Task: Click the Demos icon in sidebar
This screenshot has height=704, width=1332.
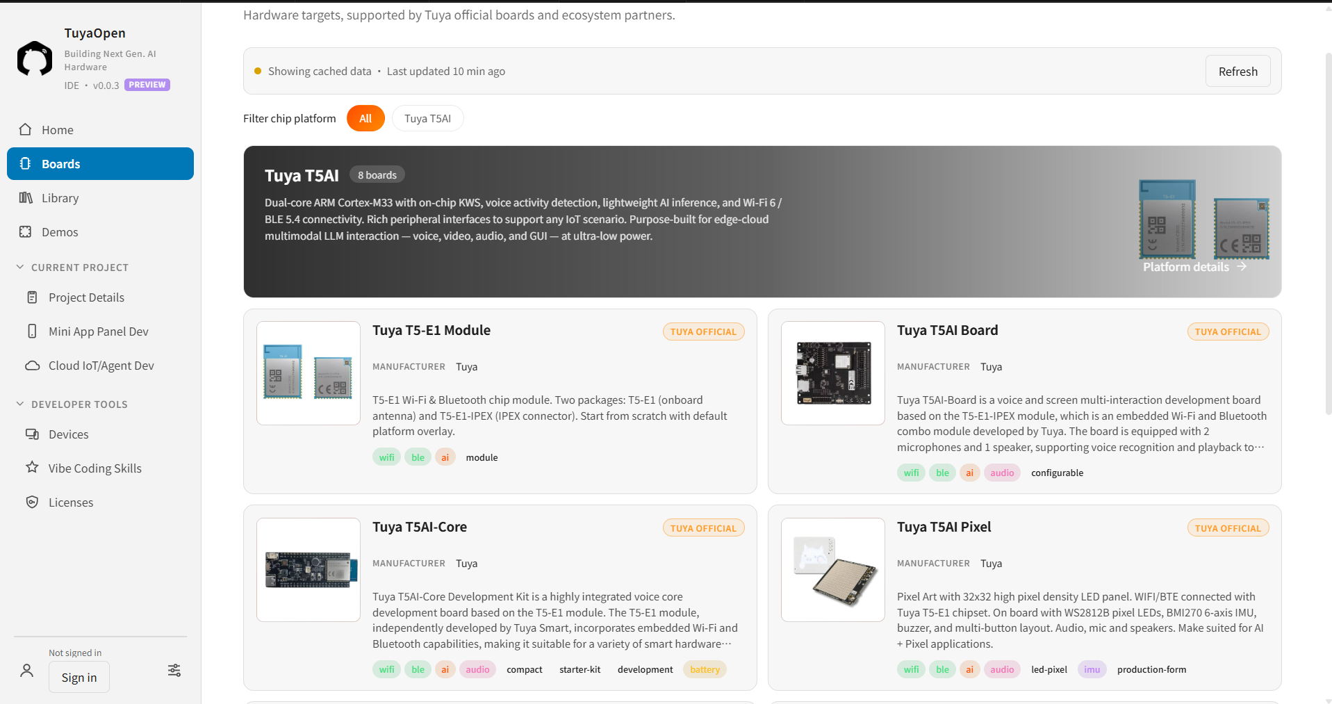Action: (26, 231)
